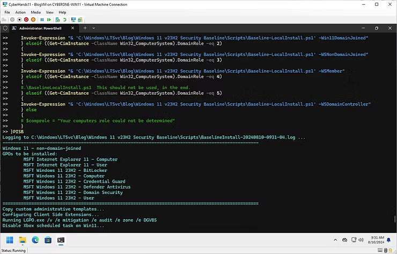
Task: Create a checkpoint from the toolbar
Action: point(58,19)
